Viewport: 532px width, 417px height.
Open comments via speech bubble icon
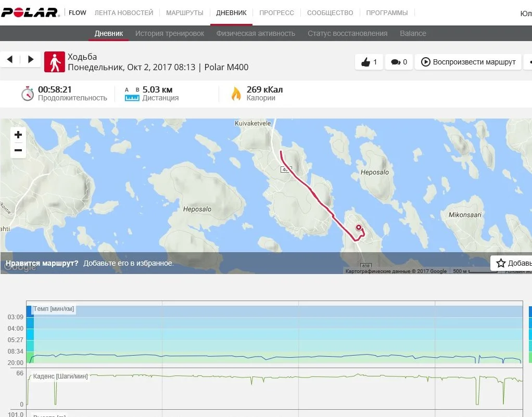(x=399, y=62)
